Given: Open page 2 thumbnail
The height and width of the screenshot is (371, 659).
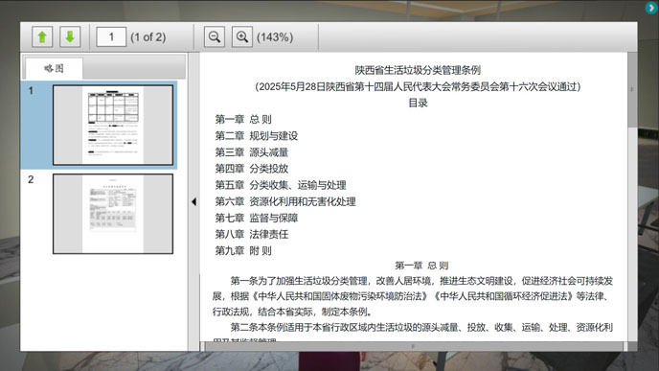Looking at the screenshot, I should [113, 214].
